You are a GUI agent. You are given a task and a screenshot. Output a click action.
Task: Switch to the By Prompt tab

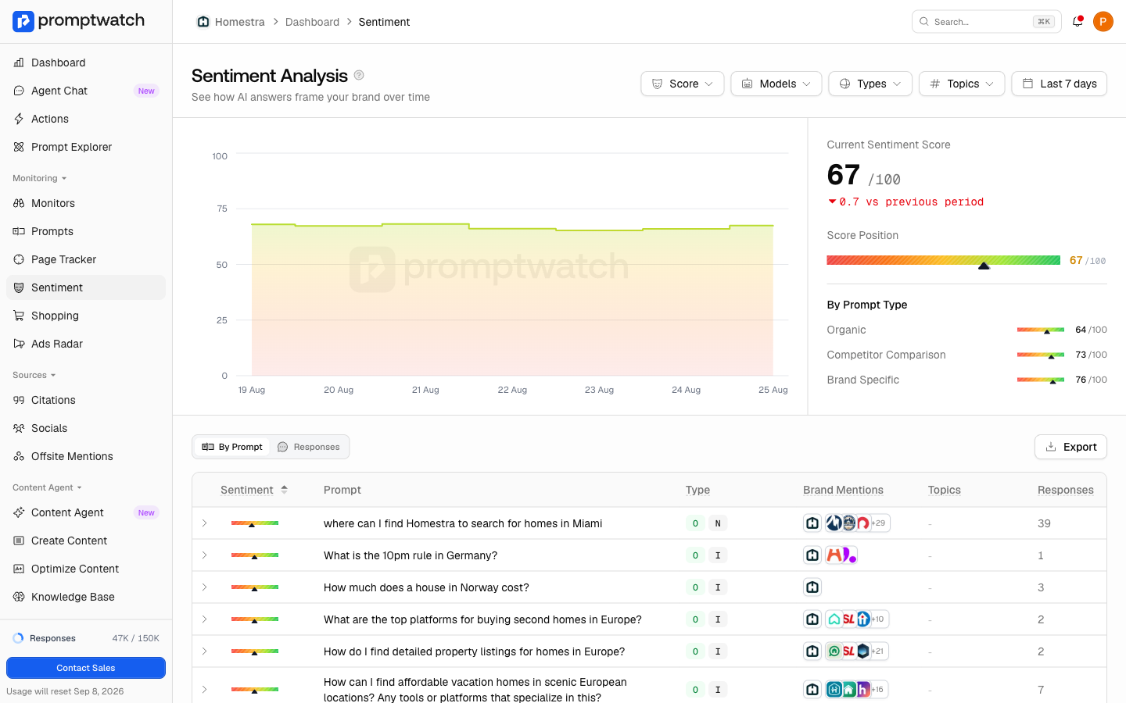coord(232,447)
